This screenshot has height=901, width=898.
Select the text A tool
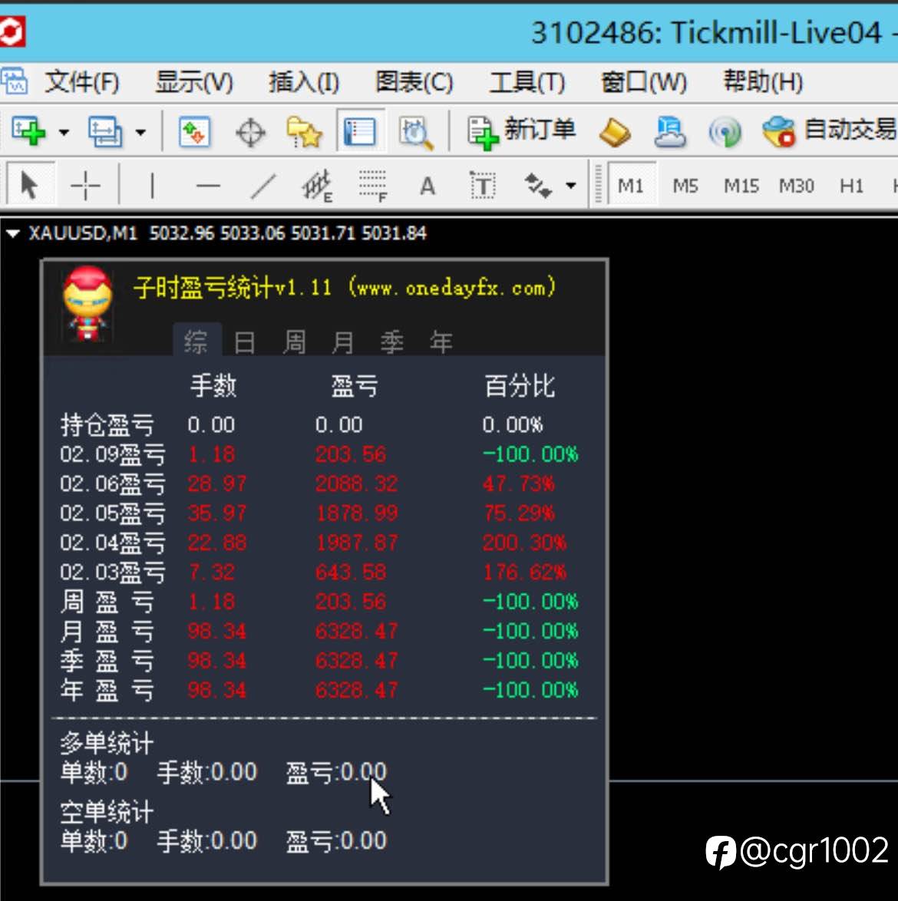pos(428,186)
